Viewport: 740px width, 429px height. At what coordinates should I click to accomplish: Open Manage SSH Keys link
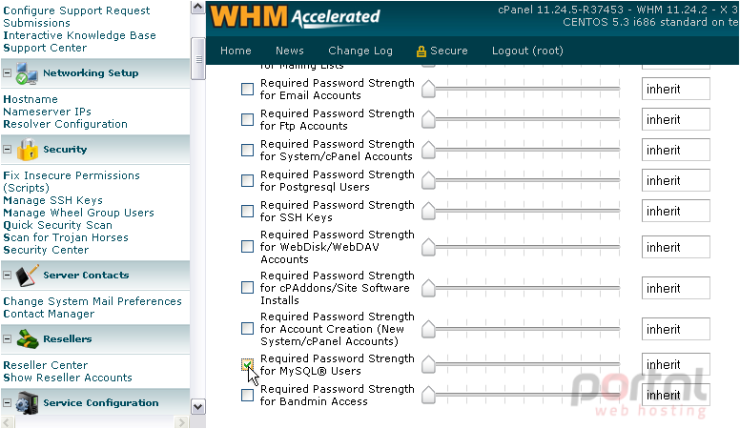(x=52, y=200)
